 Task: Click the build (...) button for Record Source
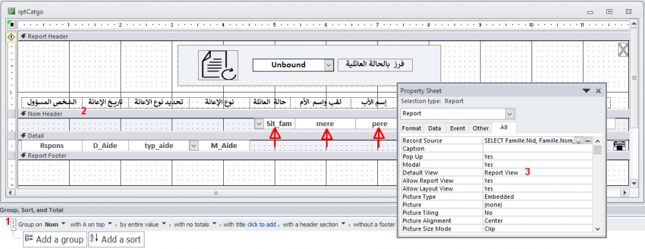click(x=588, y=141)
